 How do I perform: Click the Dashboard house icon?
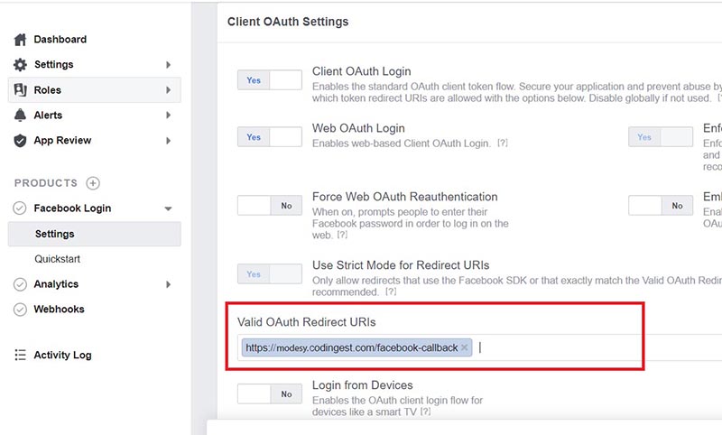(x=20, y=40)
